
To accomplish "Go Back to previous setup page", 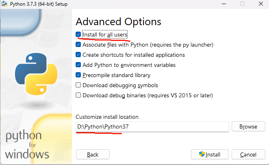I will 93,154.
